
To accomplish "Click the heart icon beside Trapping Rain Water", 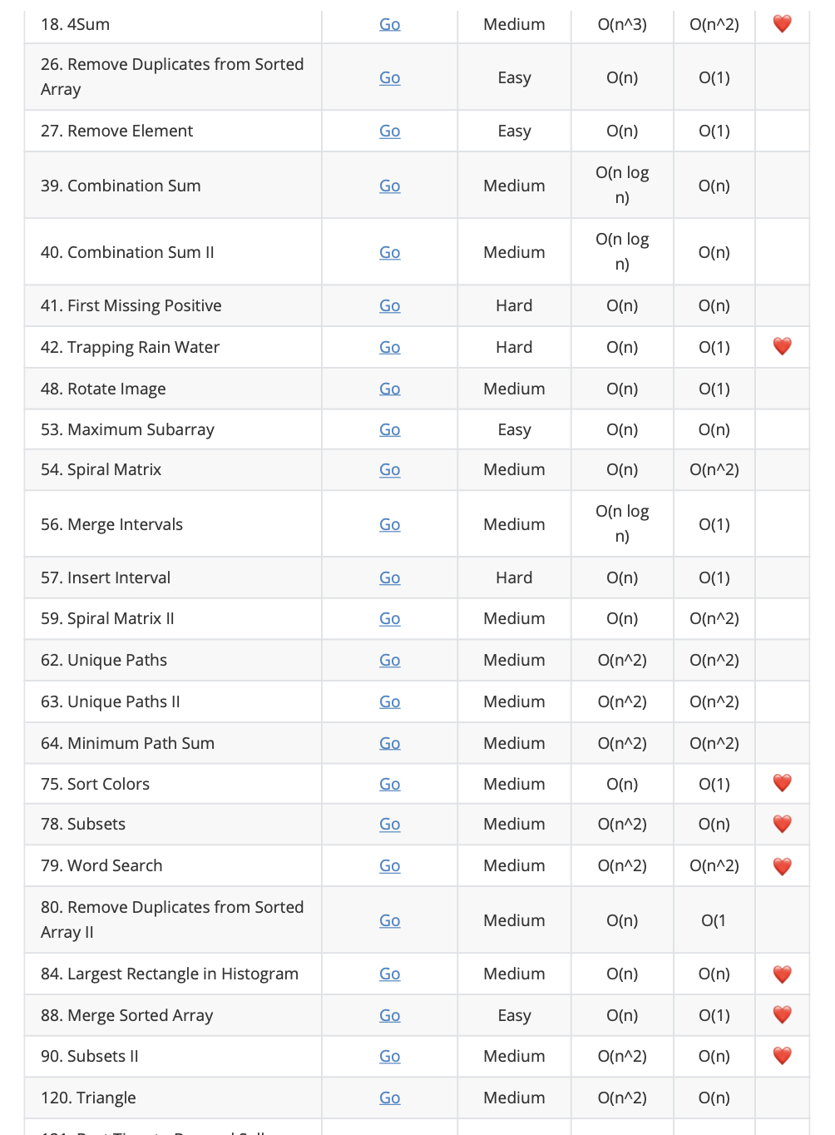I will (782, 347).
